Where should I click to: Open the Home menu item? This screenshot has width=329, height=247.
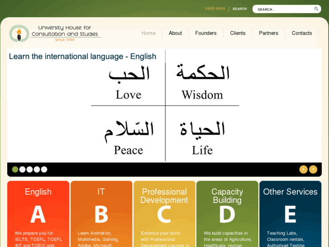148,33
